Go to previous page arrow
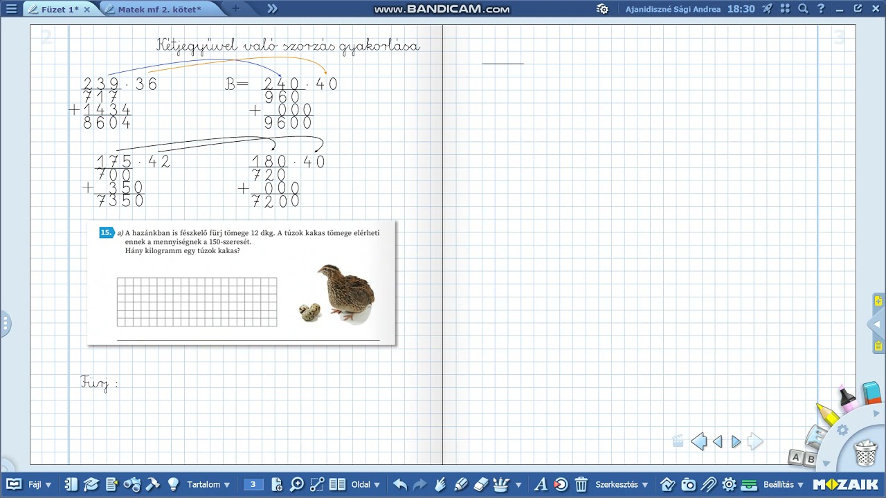This screenshot has width=886, height=498. click(x=718, y=441)
